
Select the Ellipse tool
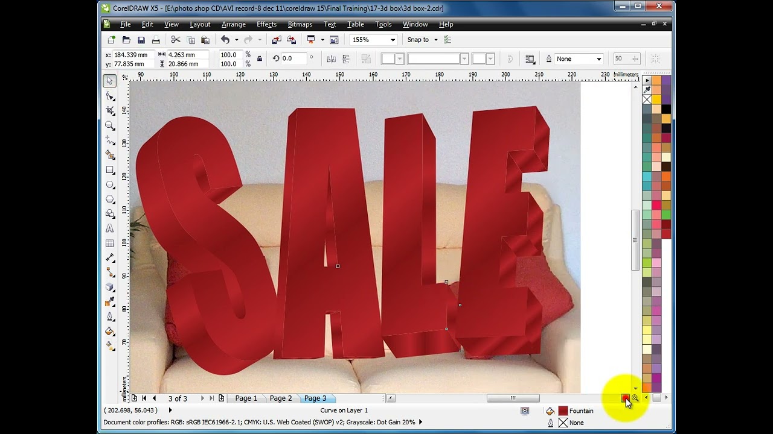[x=109, y=184]
